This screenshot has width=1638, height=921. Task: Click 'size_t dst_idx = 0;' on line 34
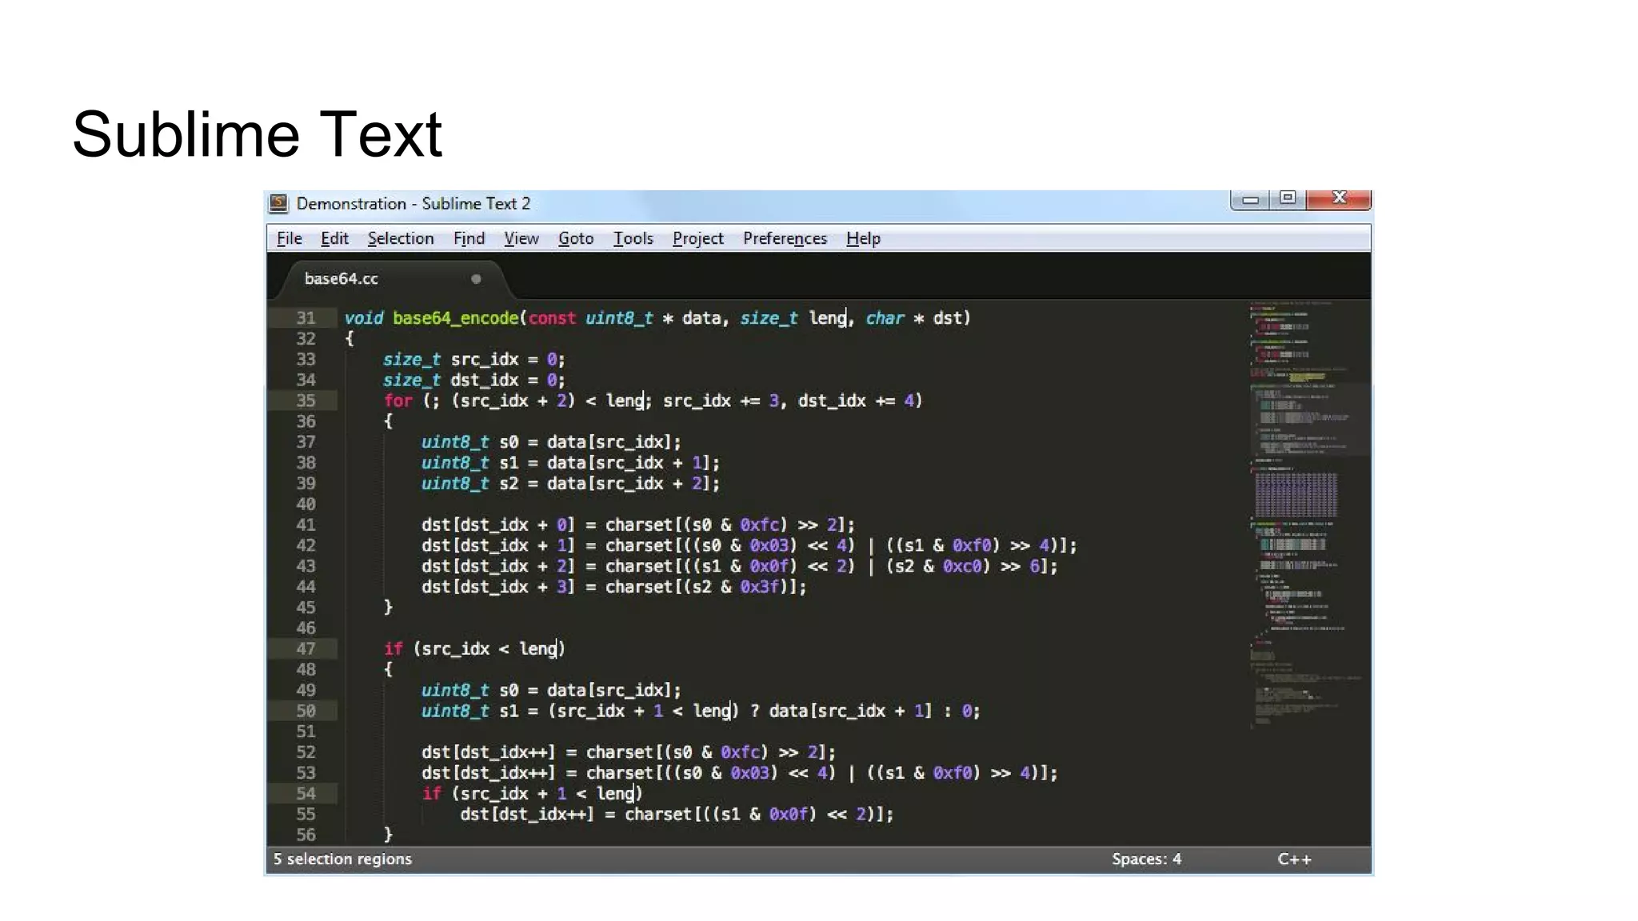click(474, 381)
